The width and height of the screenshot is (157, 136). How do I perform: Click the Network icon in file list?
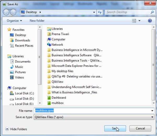click(49, 45)
